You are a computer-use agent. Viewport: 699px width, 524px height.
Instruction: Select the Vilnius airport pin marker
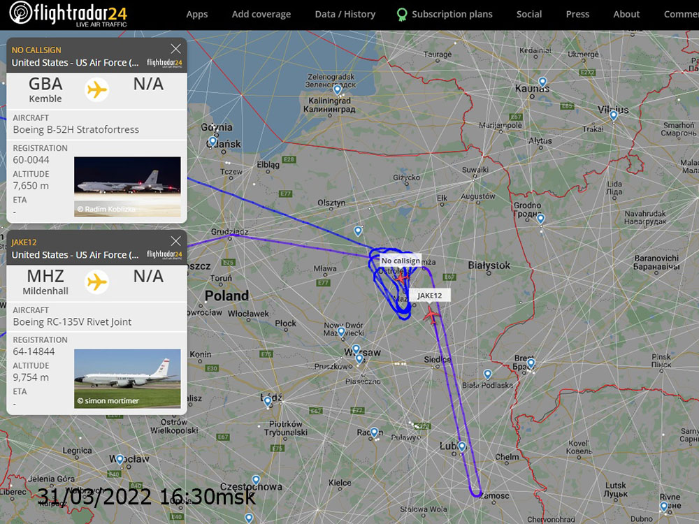coord(614,116)
